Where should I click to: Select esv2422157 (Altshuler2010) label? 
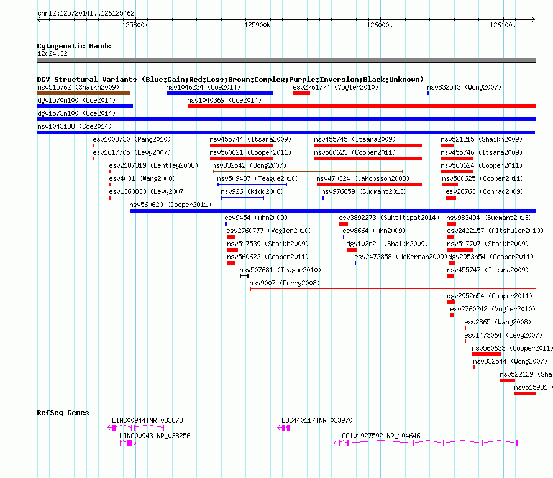point(495,231)
